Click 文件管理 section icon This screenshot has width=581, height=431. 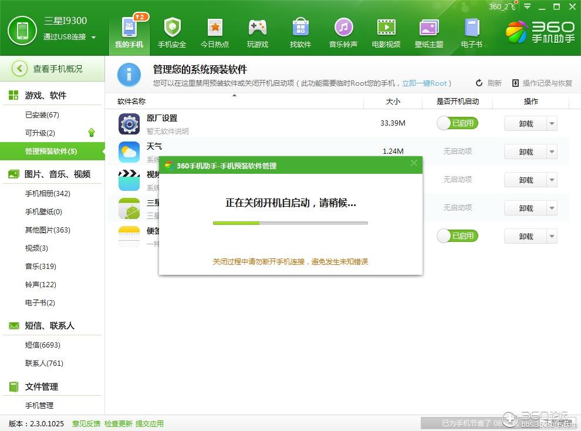(13, 386)
